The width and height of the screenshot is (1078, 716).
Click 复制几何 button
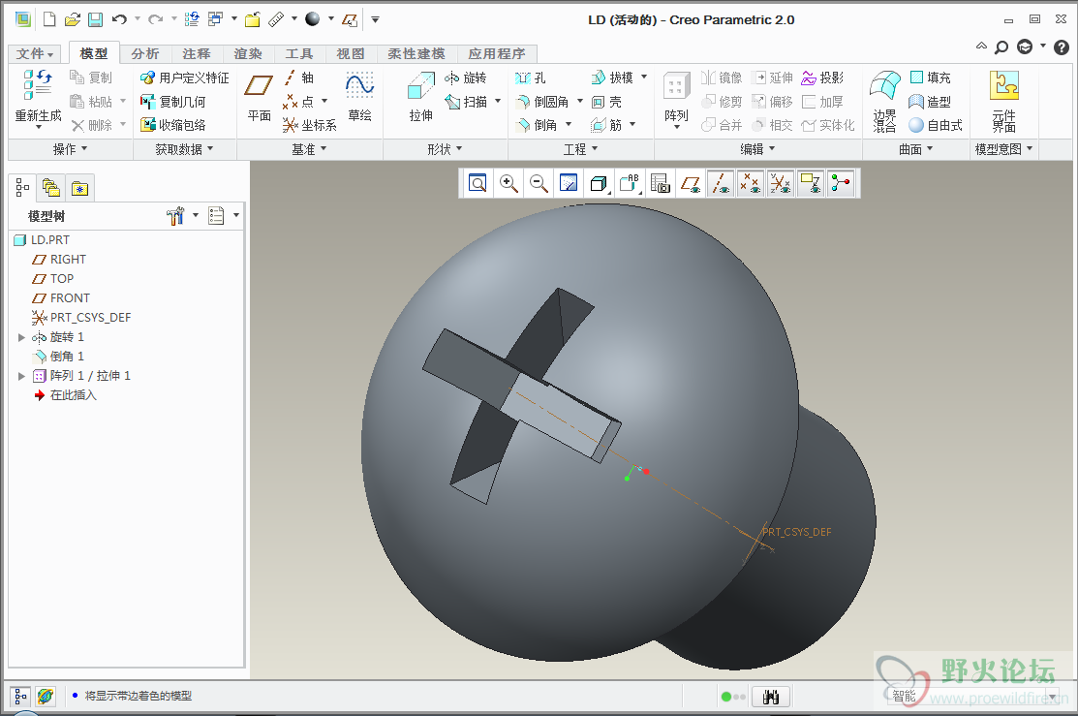point(172,102)
